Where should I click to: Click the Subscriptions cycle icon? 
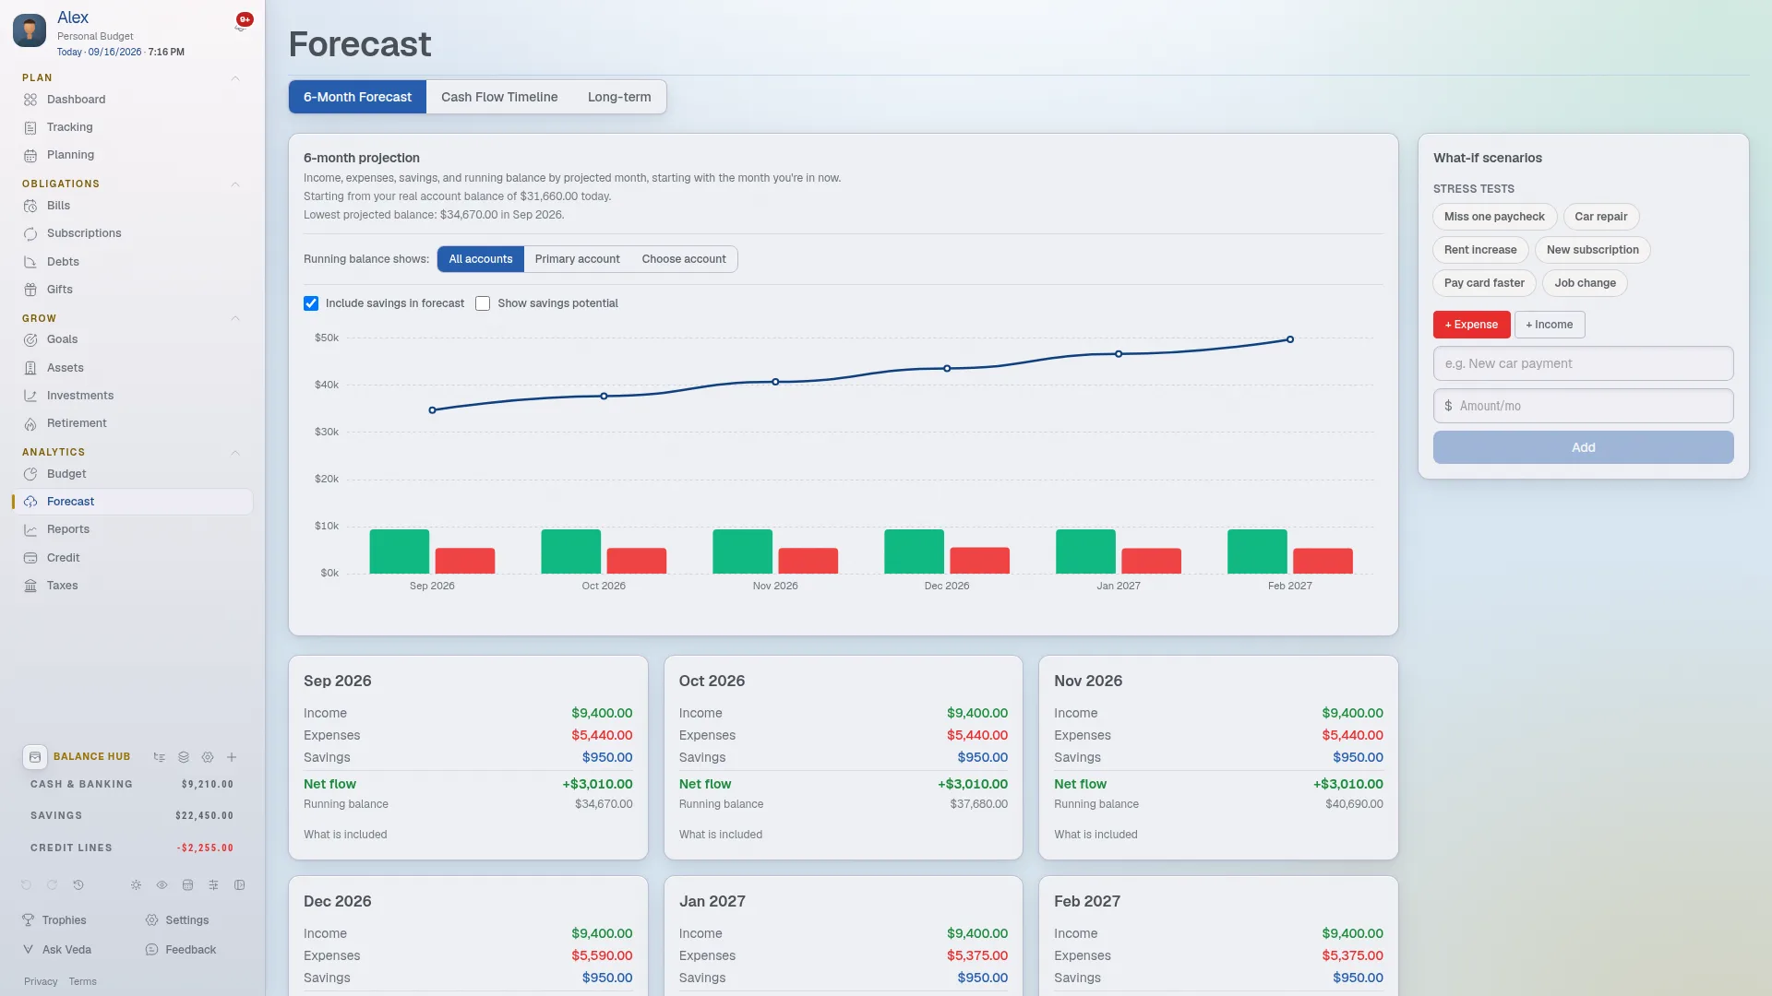[30, 233]
